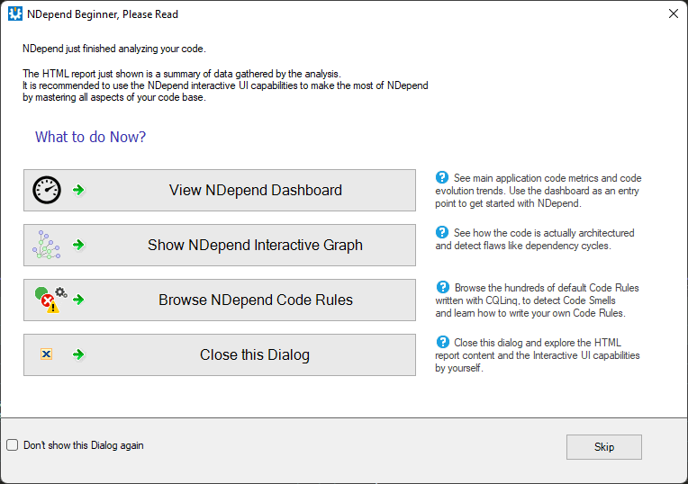Image resolution: width=688 pixels, height=484 pixels.
Task: Click the dependency graph nodes icon
Action: [x=46, y=245]
